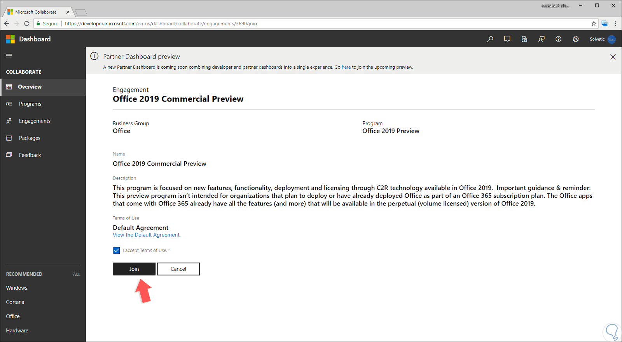Viewport: 622px width, 342px height.
Task: Click the Solvetic user name in the header
Action: (597, 39)
